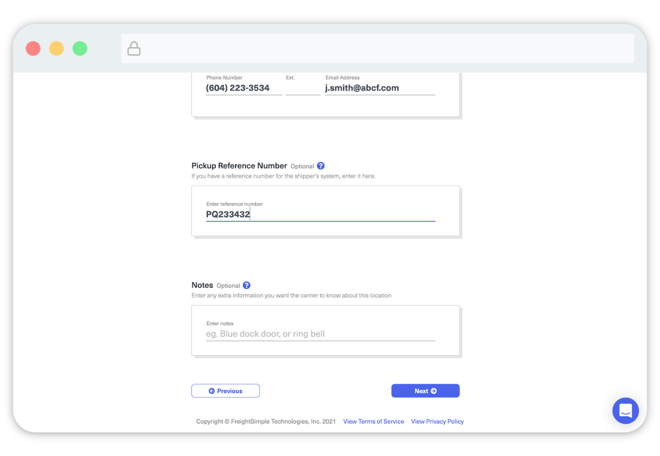This screenshot has width=660, height=456.
Task: Click the red close window dot
Action: (33, 49)
